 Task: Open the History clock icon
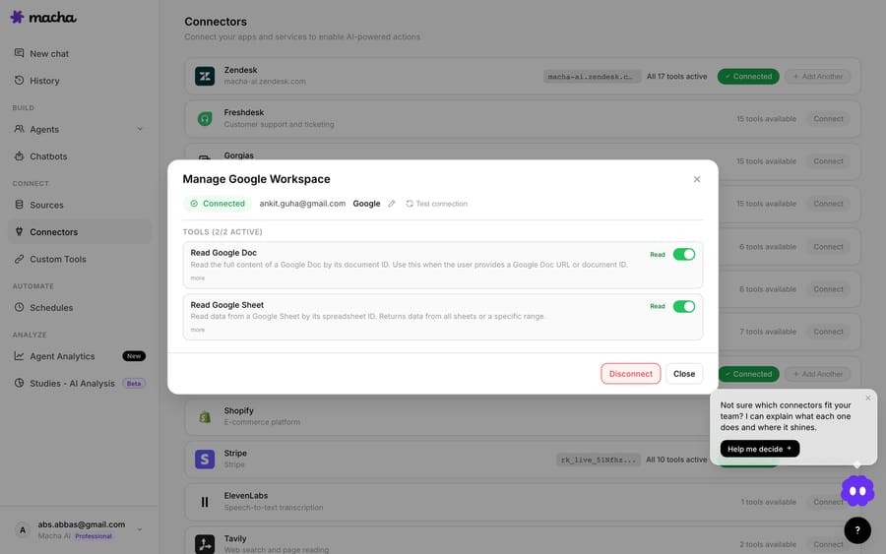20,80
